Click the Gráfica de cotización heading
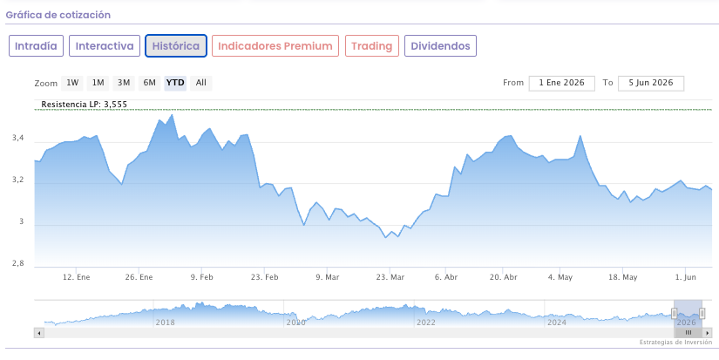This screenshot has width=719, height=360. click(58, 15)
